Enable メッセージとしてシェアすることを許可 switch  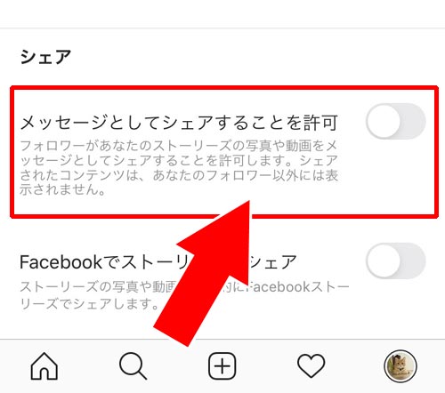tap(396, 121)
